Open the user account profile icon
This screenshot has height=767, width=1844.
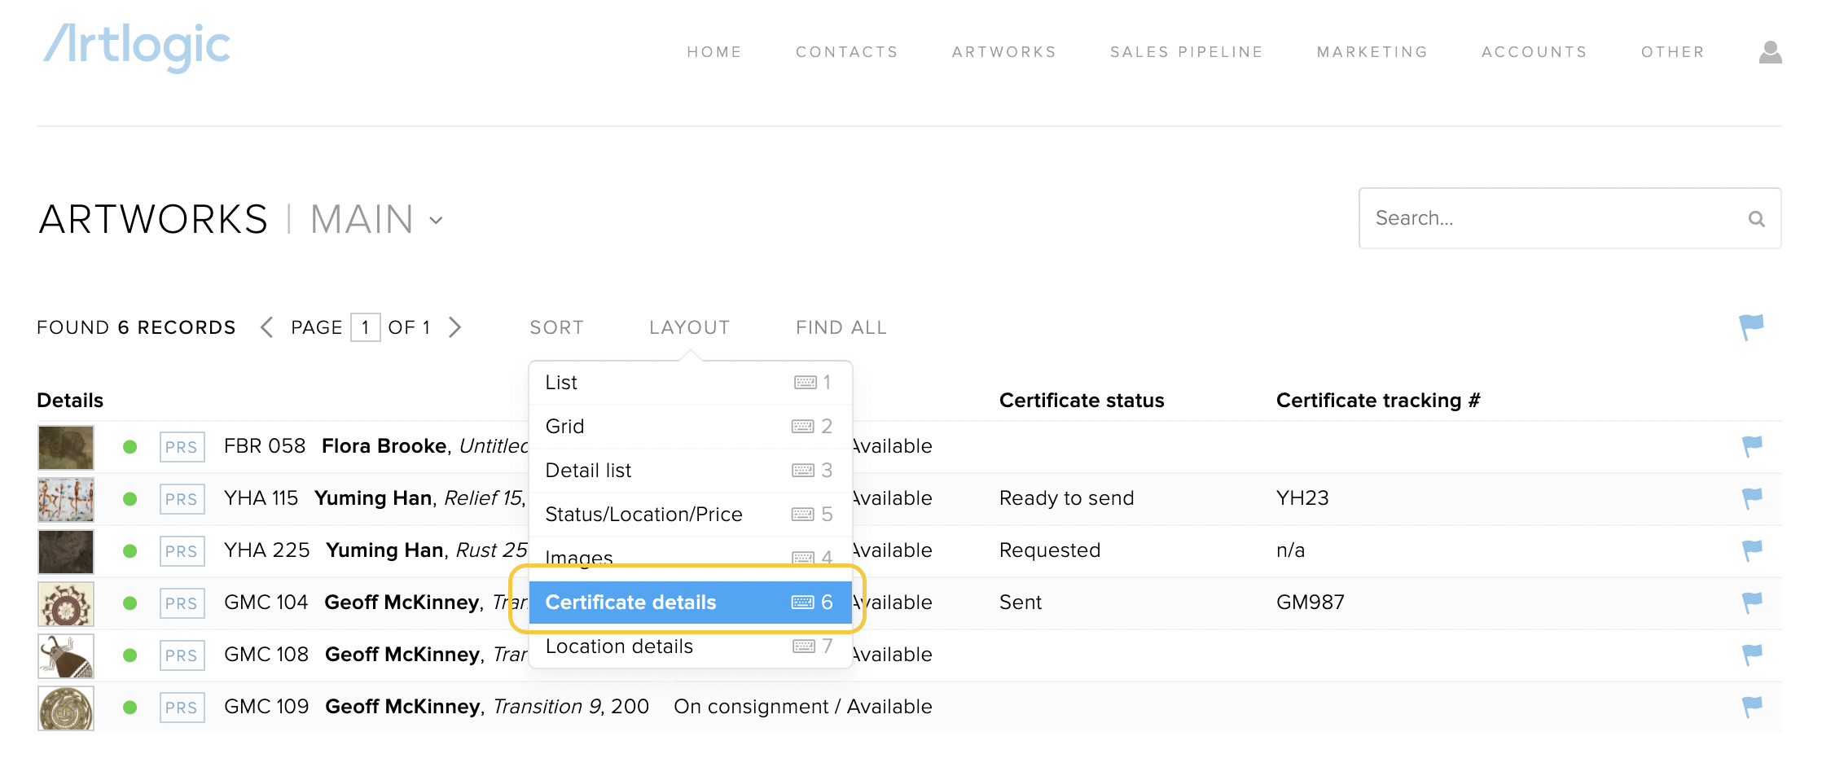coord(1770,52)
